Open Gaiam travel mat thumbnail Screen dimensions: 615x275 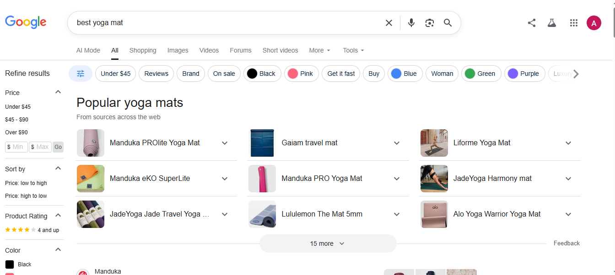[x=262, y=143]
